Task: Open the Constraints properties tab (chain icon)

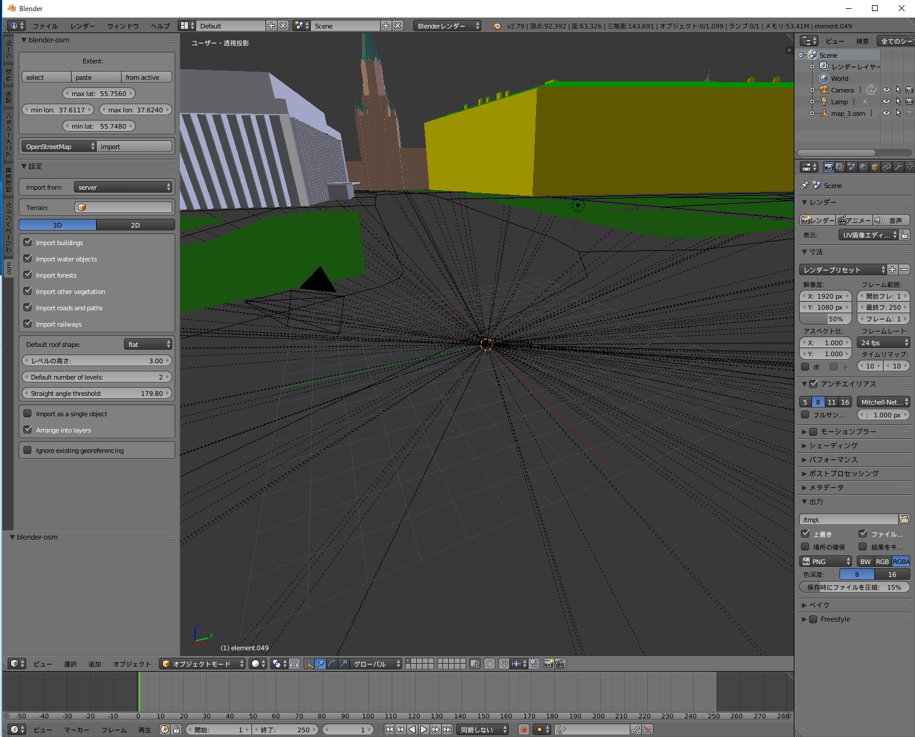Action: 886,167
